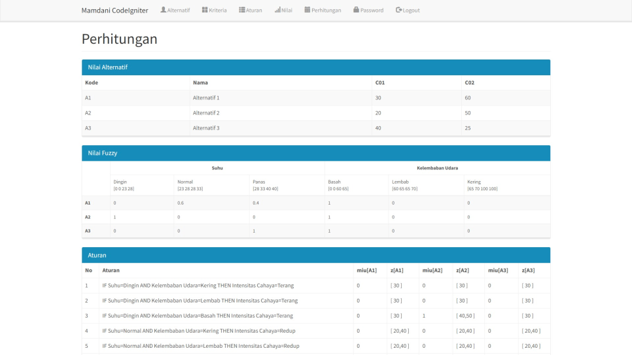Click the Perhitungan page heading

coord(119,39)
